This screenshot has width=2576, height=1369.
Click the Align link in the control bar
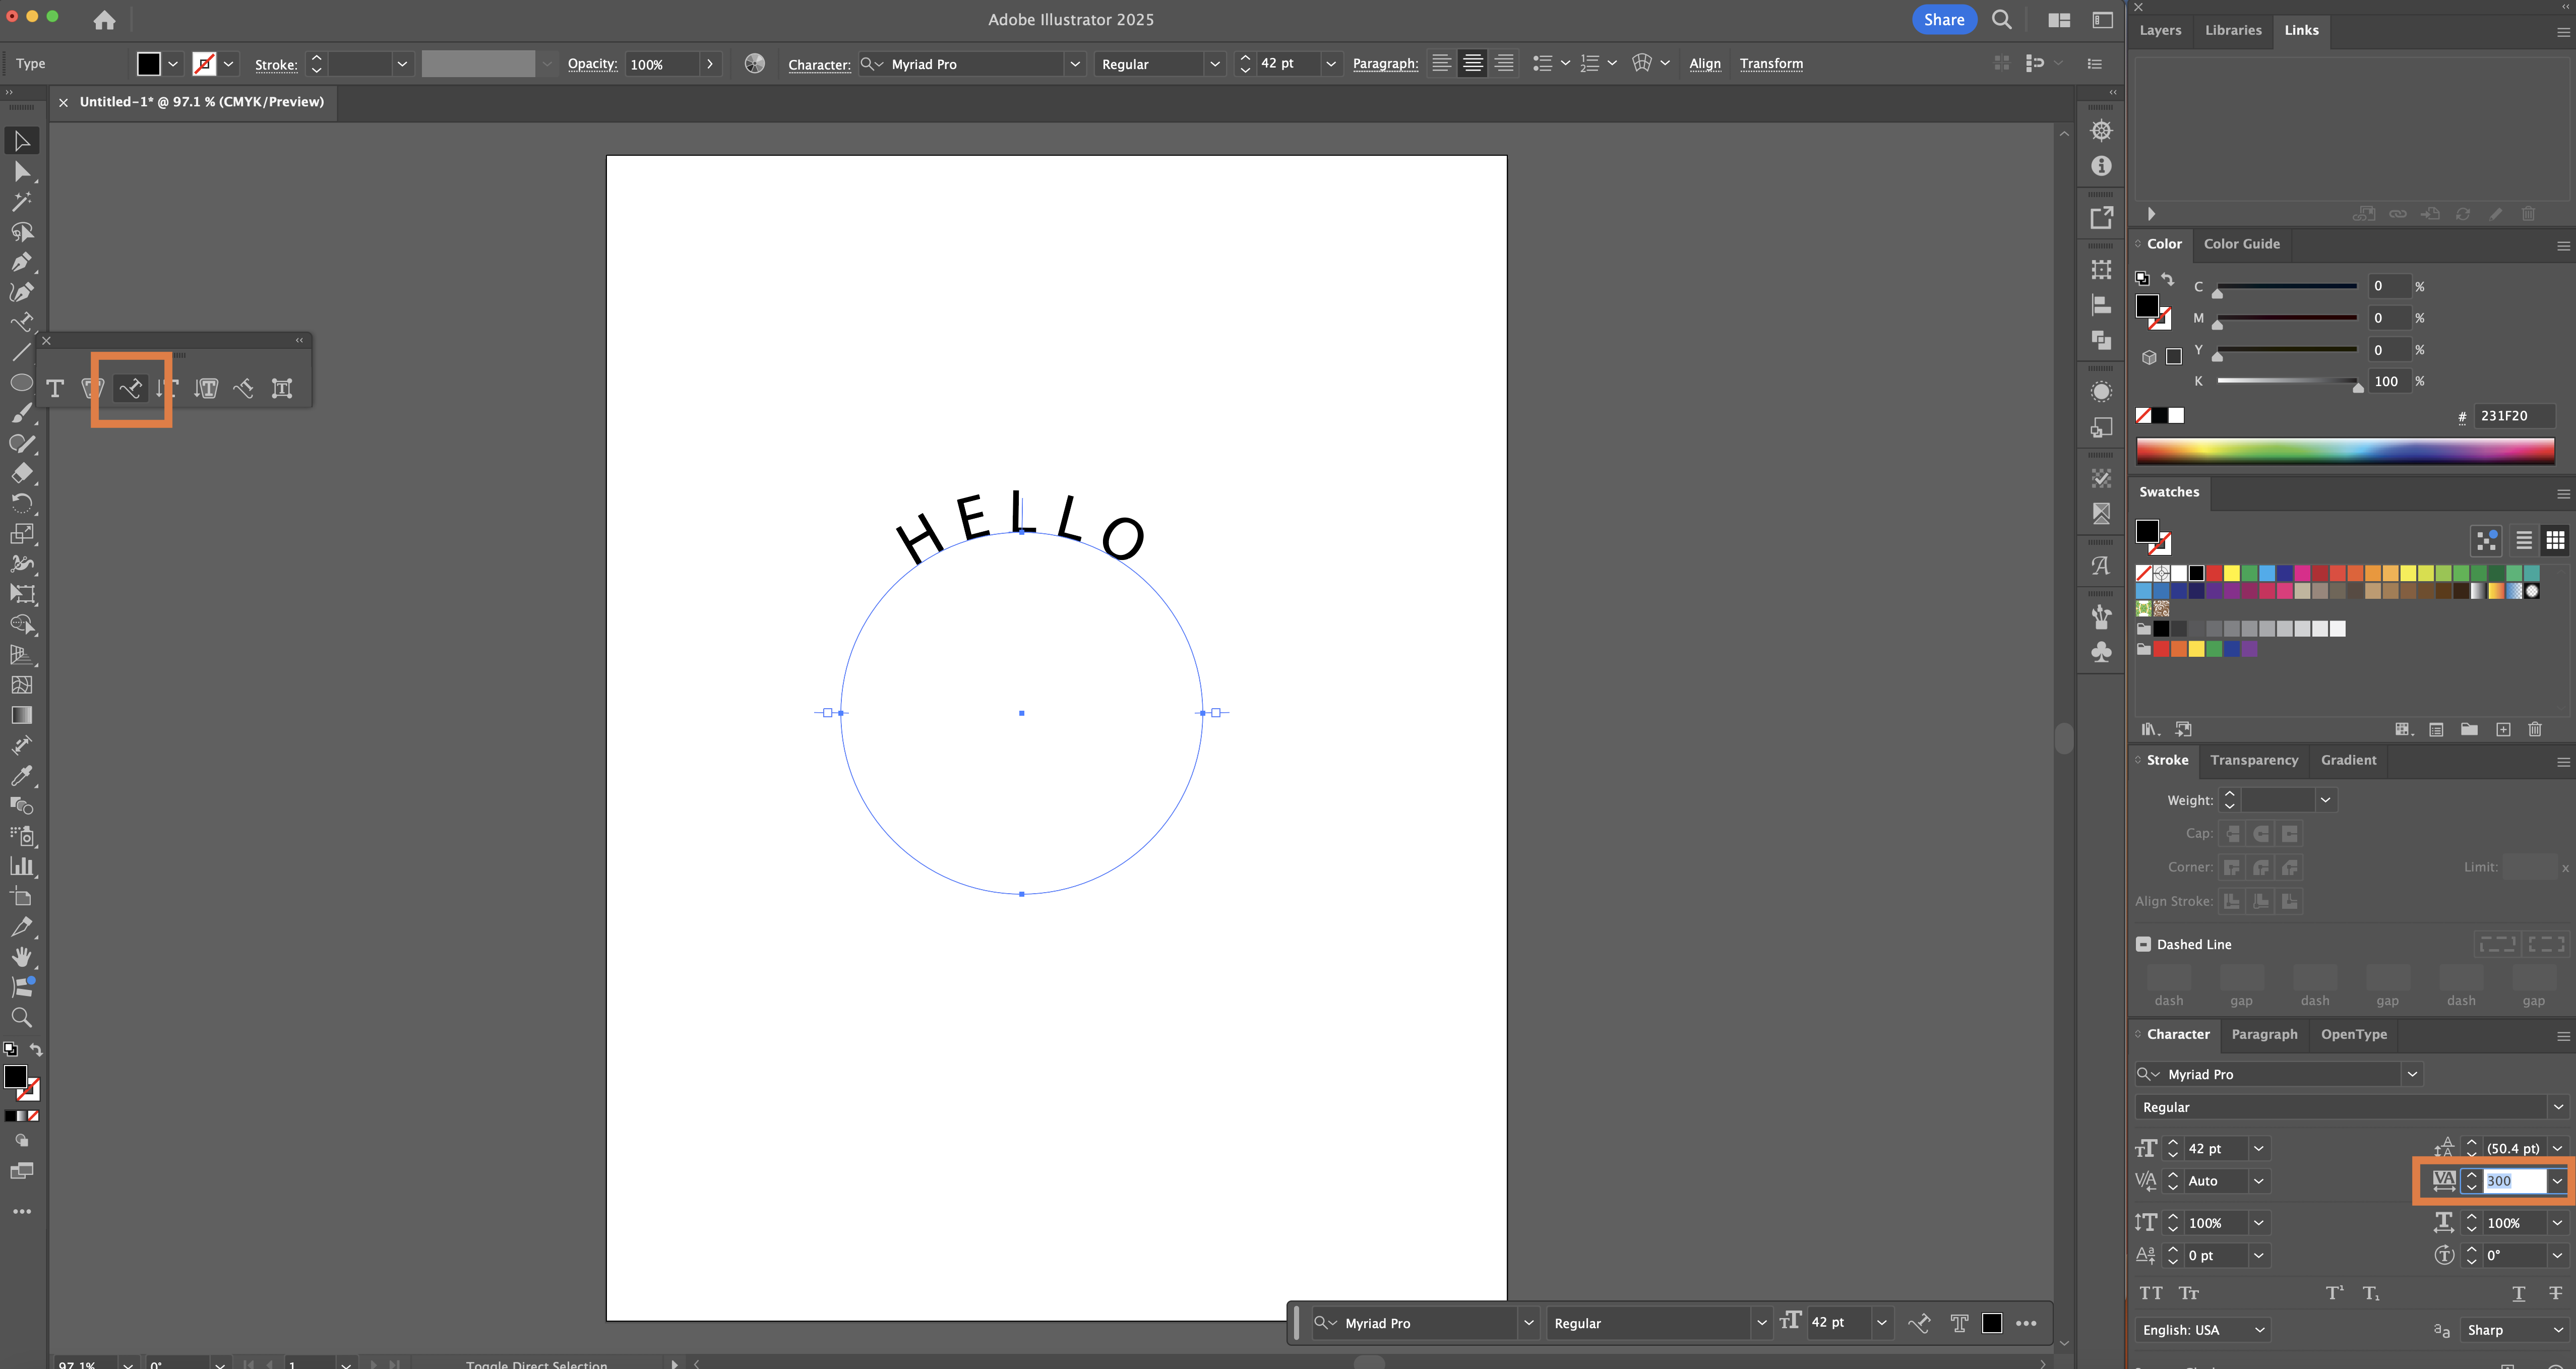(x=1705, y=63)
